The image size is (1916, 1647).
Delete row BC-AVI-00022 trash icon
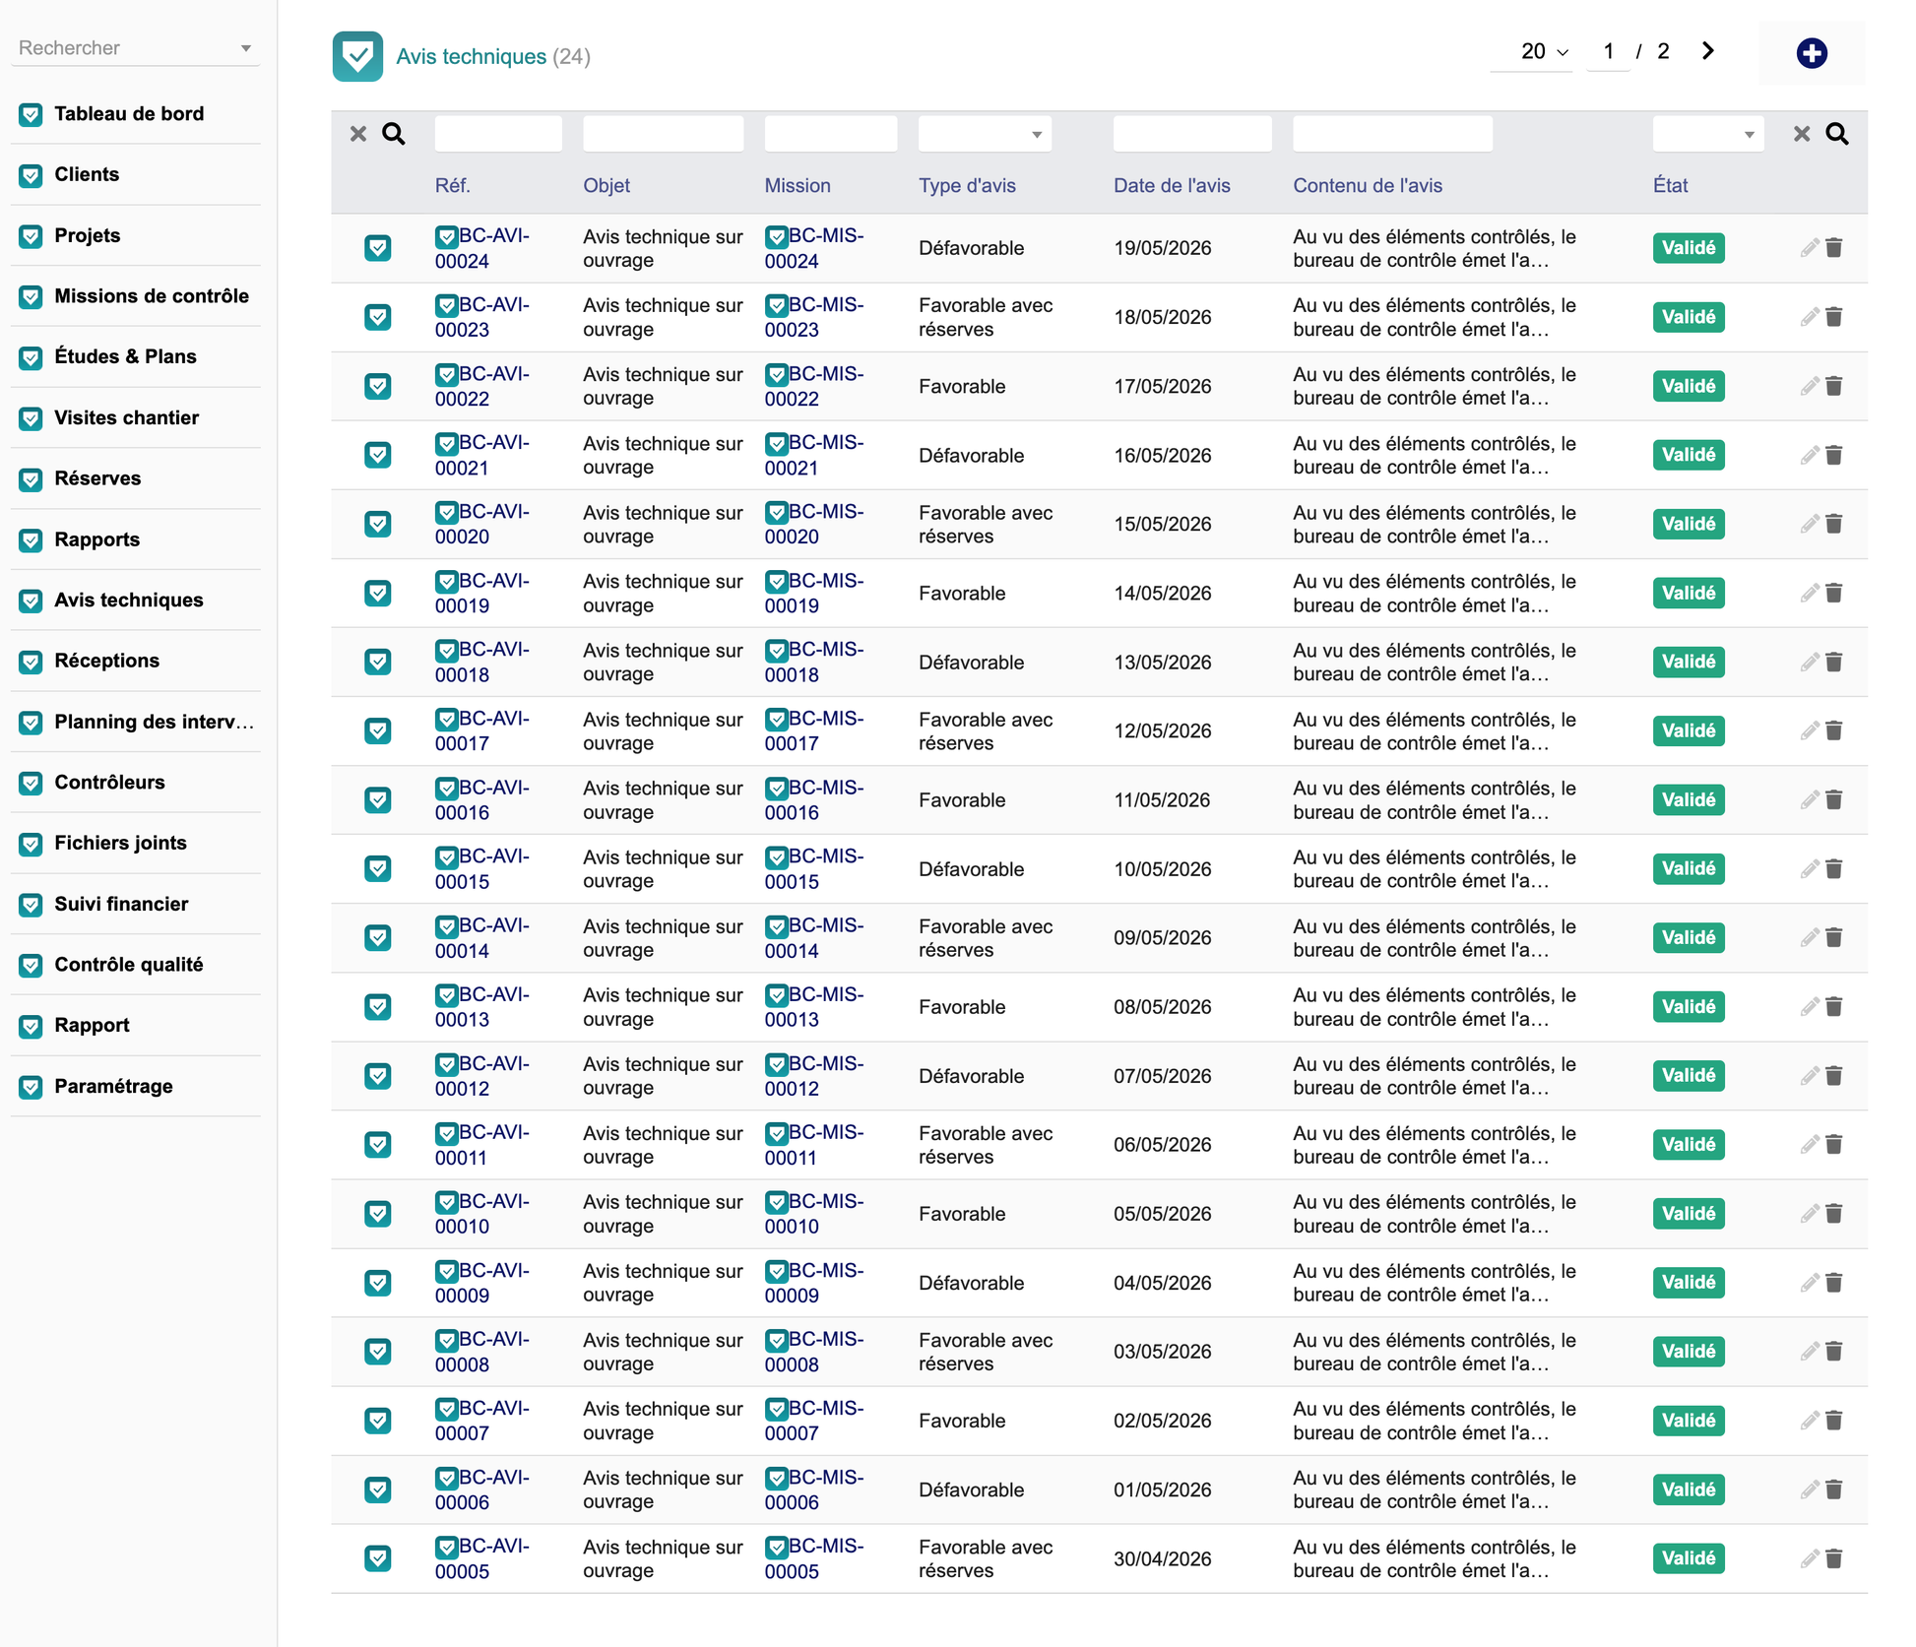tap(1834, 386)
